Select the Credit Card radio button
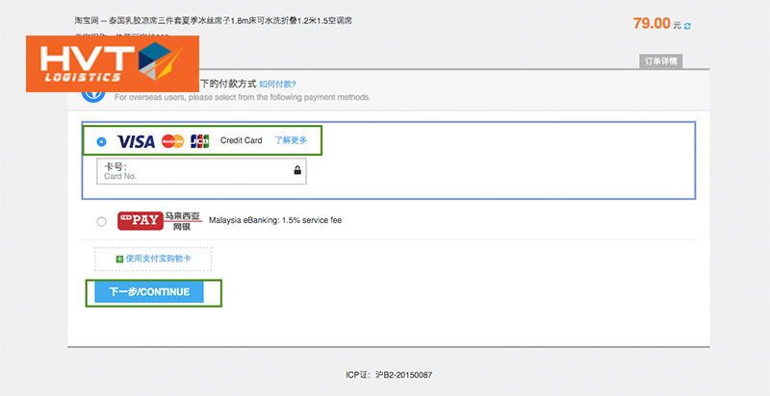Viewport: 770px width, 396px height. tap(101, 141)
